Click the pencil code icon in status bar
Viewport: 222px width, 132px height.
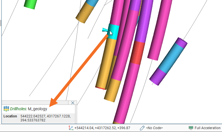[142, 128]
